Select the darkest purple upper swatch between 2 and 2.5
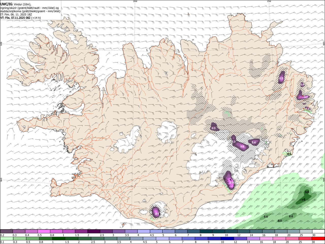This screenshot has width=325, height=244. click(x=94, y=231)
